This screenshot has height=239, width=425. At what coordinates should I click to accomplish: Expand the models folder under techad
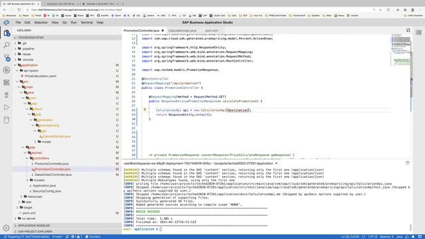(27, 180)
